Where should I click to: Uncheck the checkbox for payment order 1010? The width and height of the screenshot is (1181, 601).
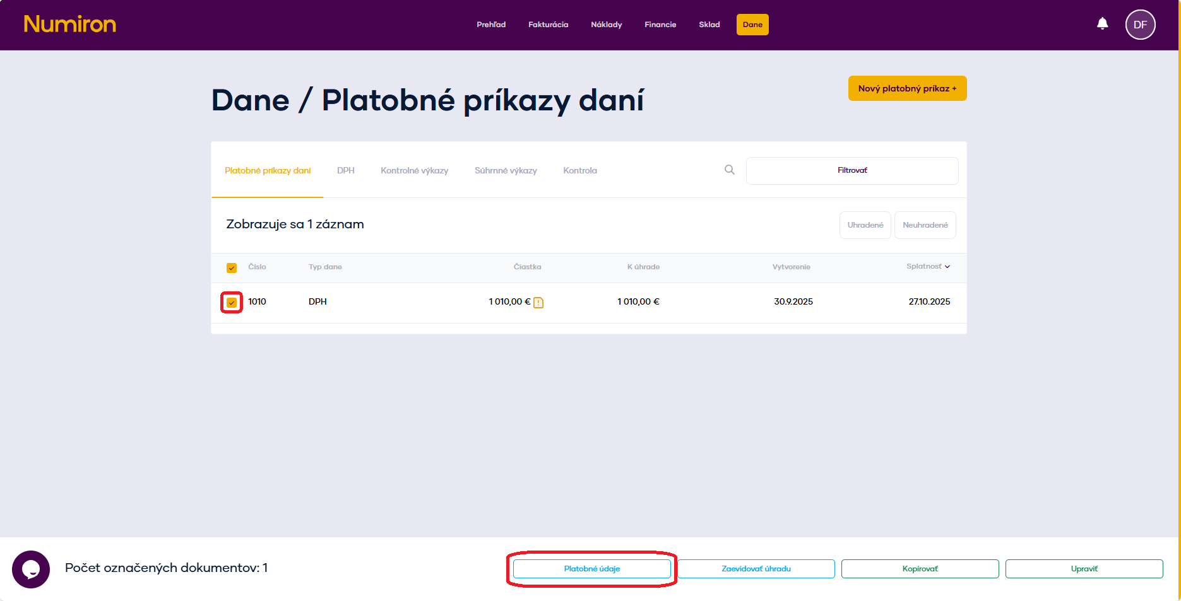pyautogui.click(x=232, y=302)
